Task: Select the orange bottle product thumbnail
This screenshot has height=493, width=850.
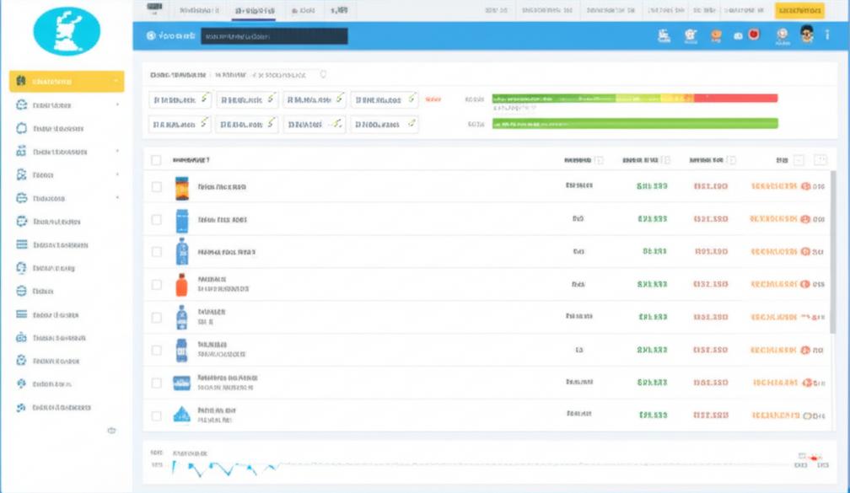Action: coord(181,285)
